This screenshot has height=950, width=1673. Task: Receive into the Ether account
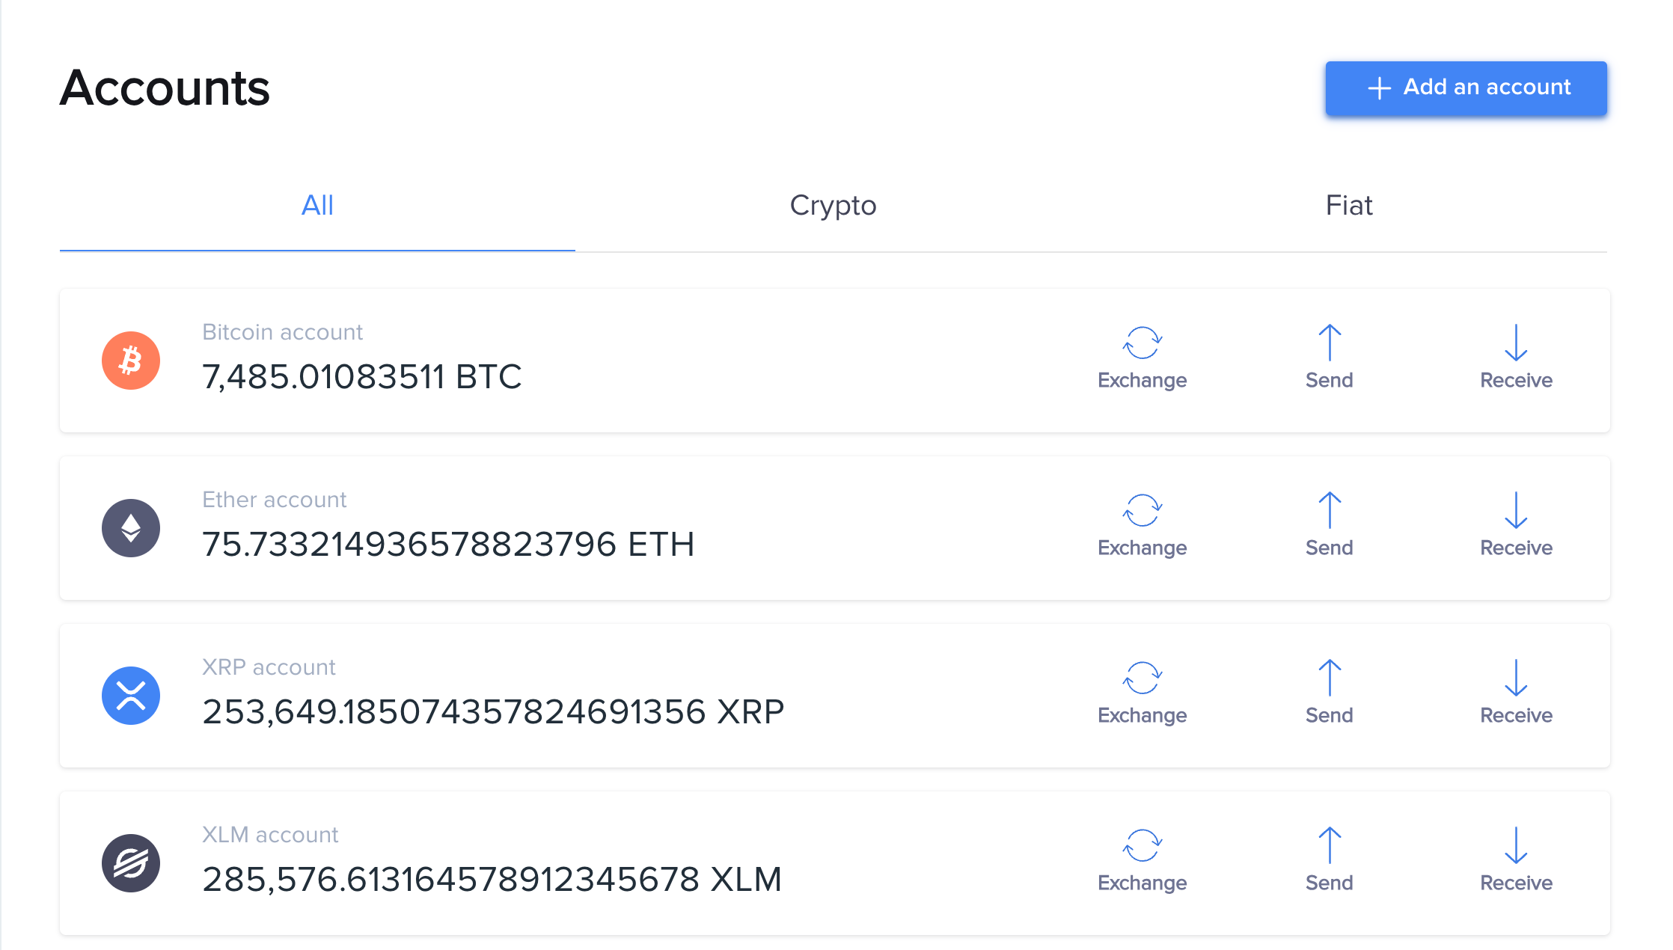(x=1516, y=525)
